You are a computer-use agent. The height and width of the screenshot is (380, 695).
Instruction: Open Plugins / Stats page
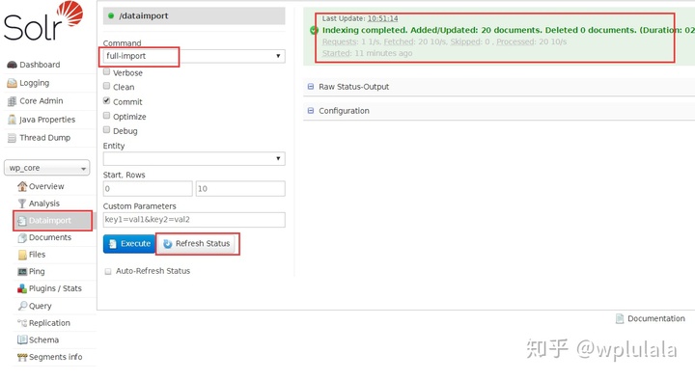point(55,288)
